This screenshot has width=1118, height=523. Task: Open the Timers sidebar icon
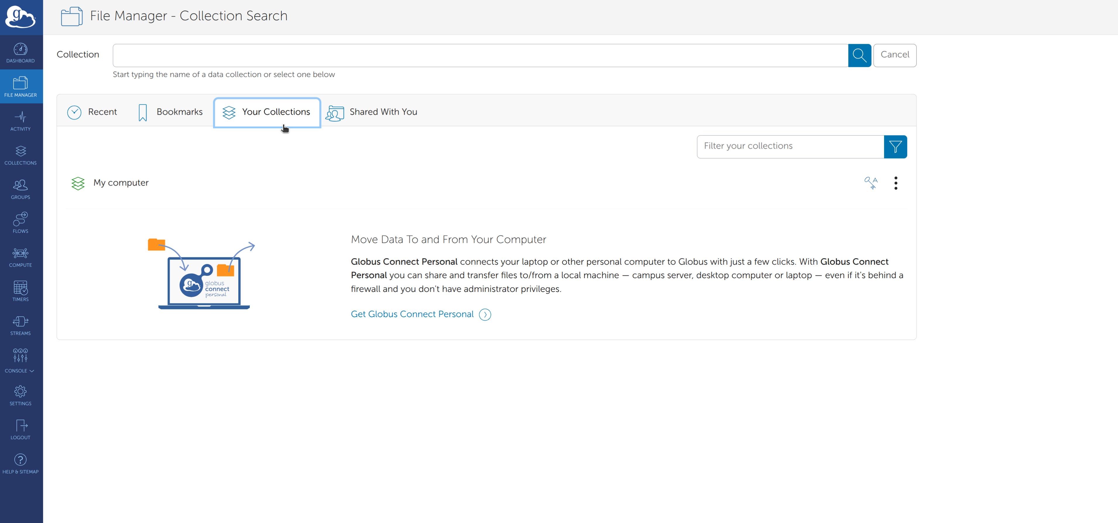[21, 291]
